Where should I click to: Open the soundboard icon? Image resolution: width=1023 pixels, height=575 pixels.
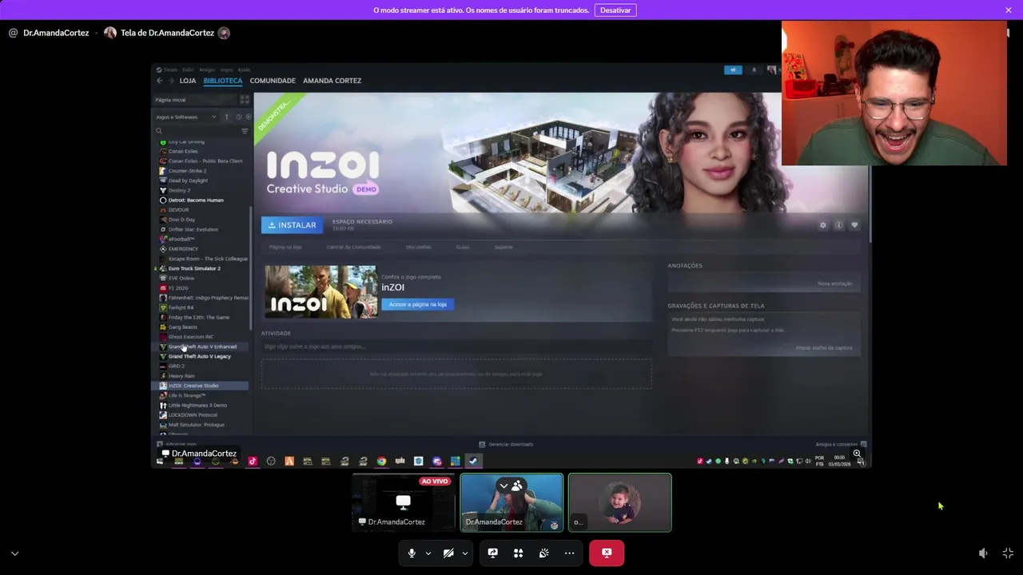(543, 553)
